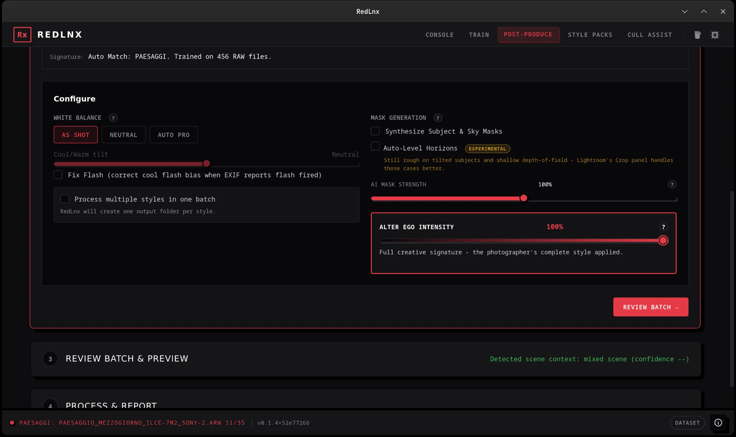This screenshot has height=437, width=736.
Task: Click the orange Auto-Level warning text
Action: pos(529,164)
